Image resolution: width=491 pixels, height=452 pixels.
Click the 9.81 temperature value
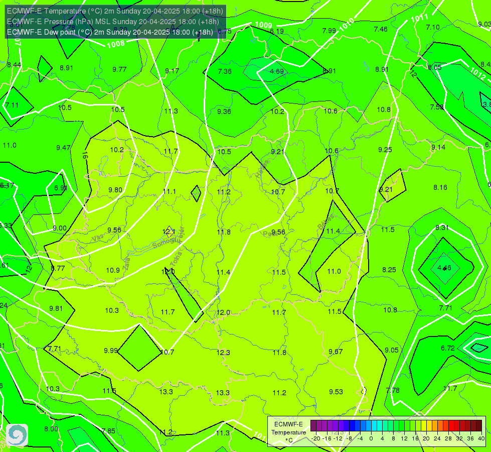(56, 309)
